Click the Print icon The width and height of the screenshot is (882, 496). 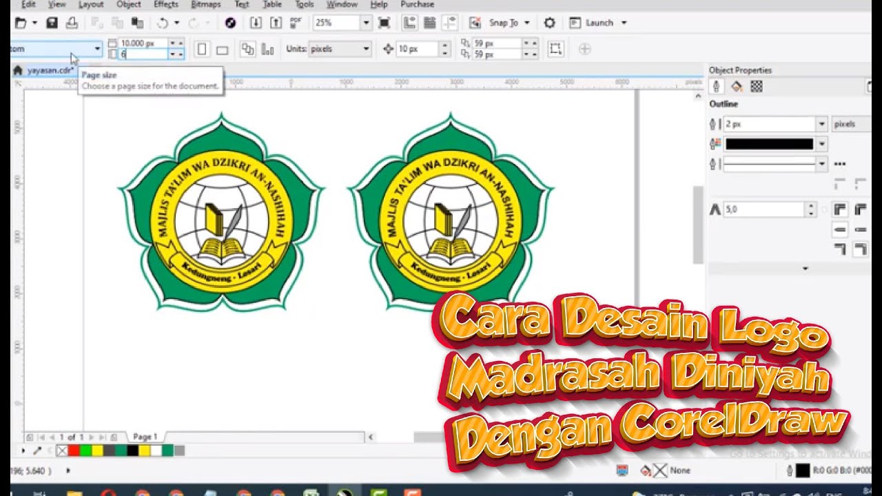coord(72,23)
